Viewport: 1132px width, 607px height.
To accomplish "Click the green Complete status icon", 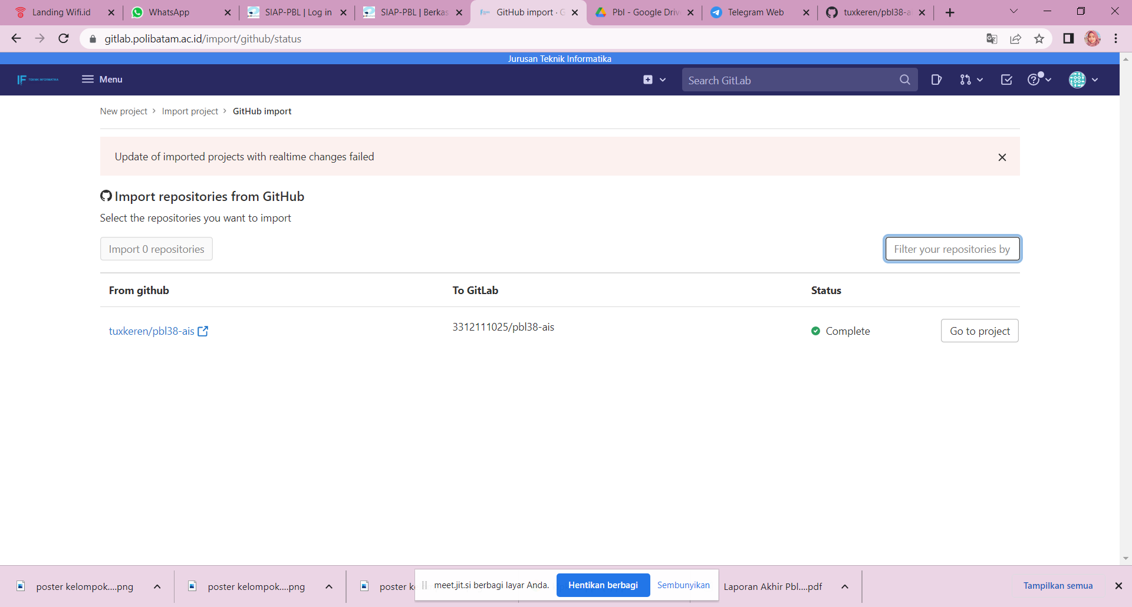I will [x=815, y=331].
